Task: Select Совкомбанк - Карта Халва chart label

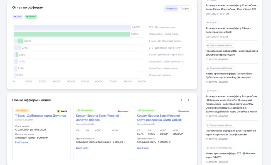Action: (164, 34)
